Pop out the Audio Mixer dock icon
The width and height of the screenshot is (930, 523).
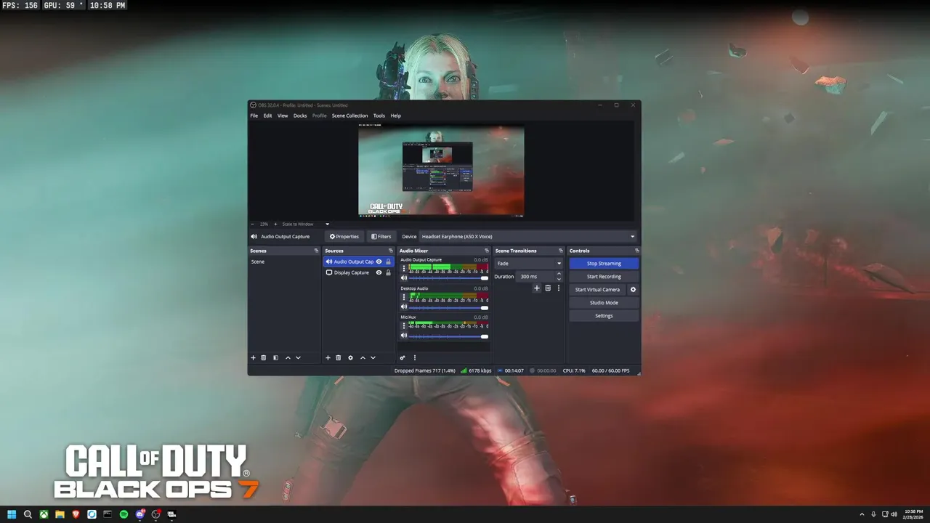tap(487, 251)
